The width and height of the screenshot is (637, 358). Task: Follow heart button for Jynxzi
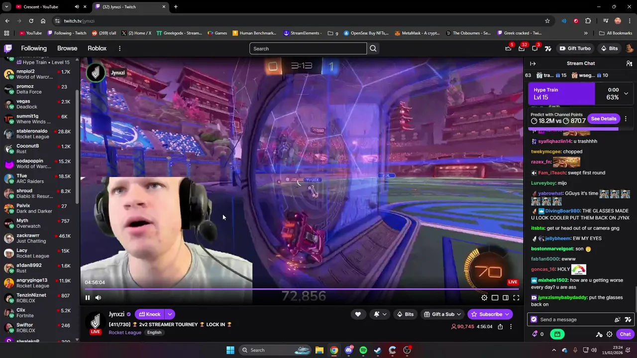click(358, 314)
